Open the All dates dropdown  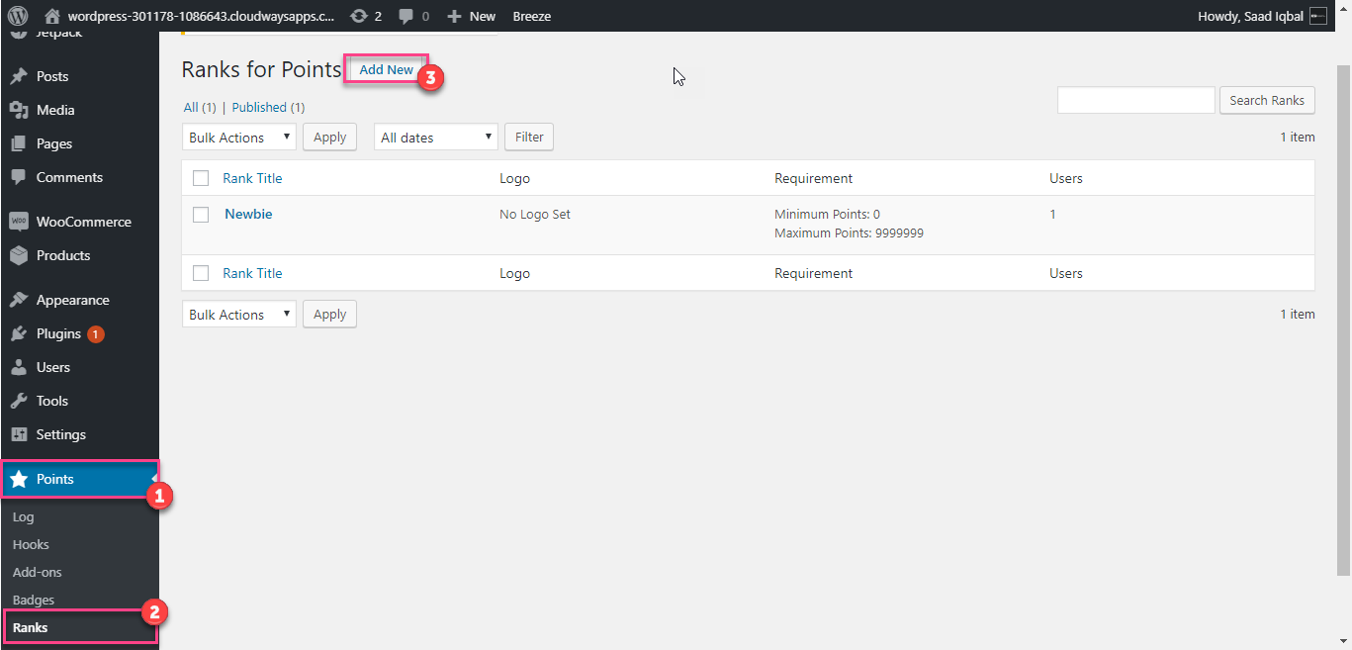436,138
